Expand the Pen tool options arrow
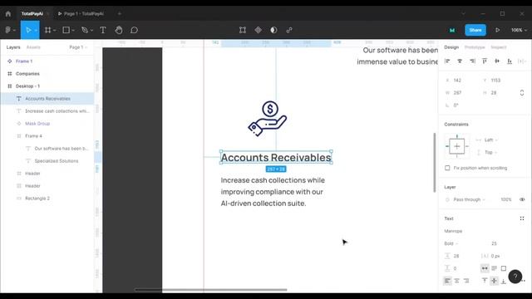The height and width of the screenshot is (299, 532). (x=91, y=31)
